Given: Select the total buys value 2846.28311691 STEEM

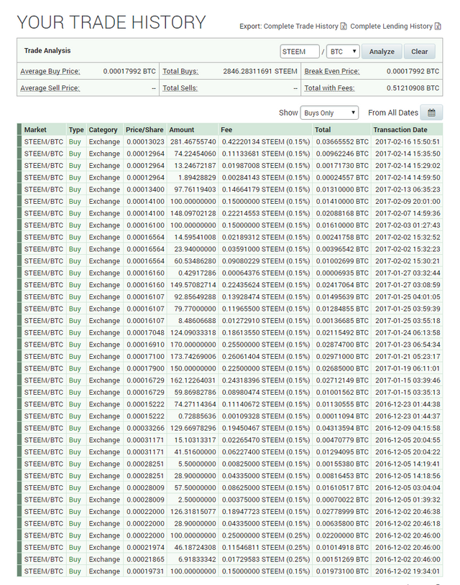Looking at the screenshot, I should [260, 71].
